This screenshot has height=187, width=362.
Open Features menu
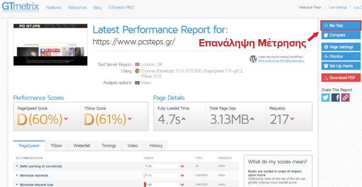(54, 8)
